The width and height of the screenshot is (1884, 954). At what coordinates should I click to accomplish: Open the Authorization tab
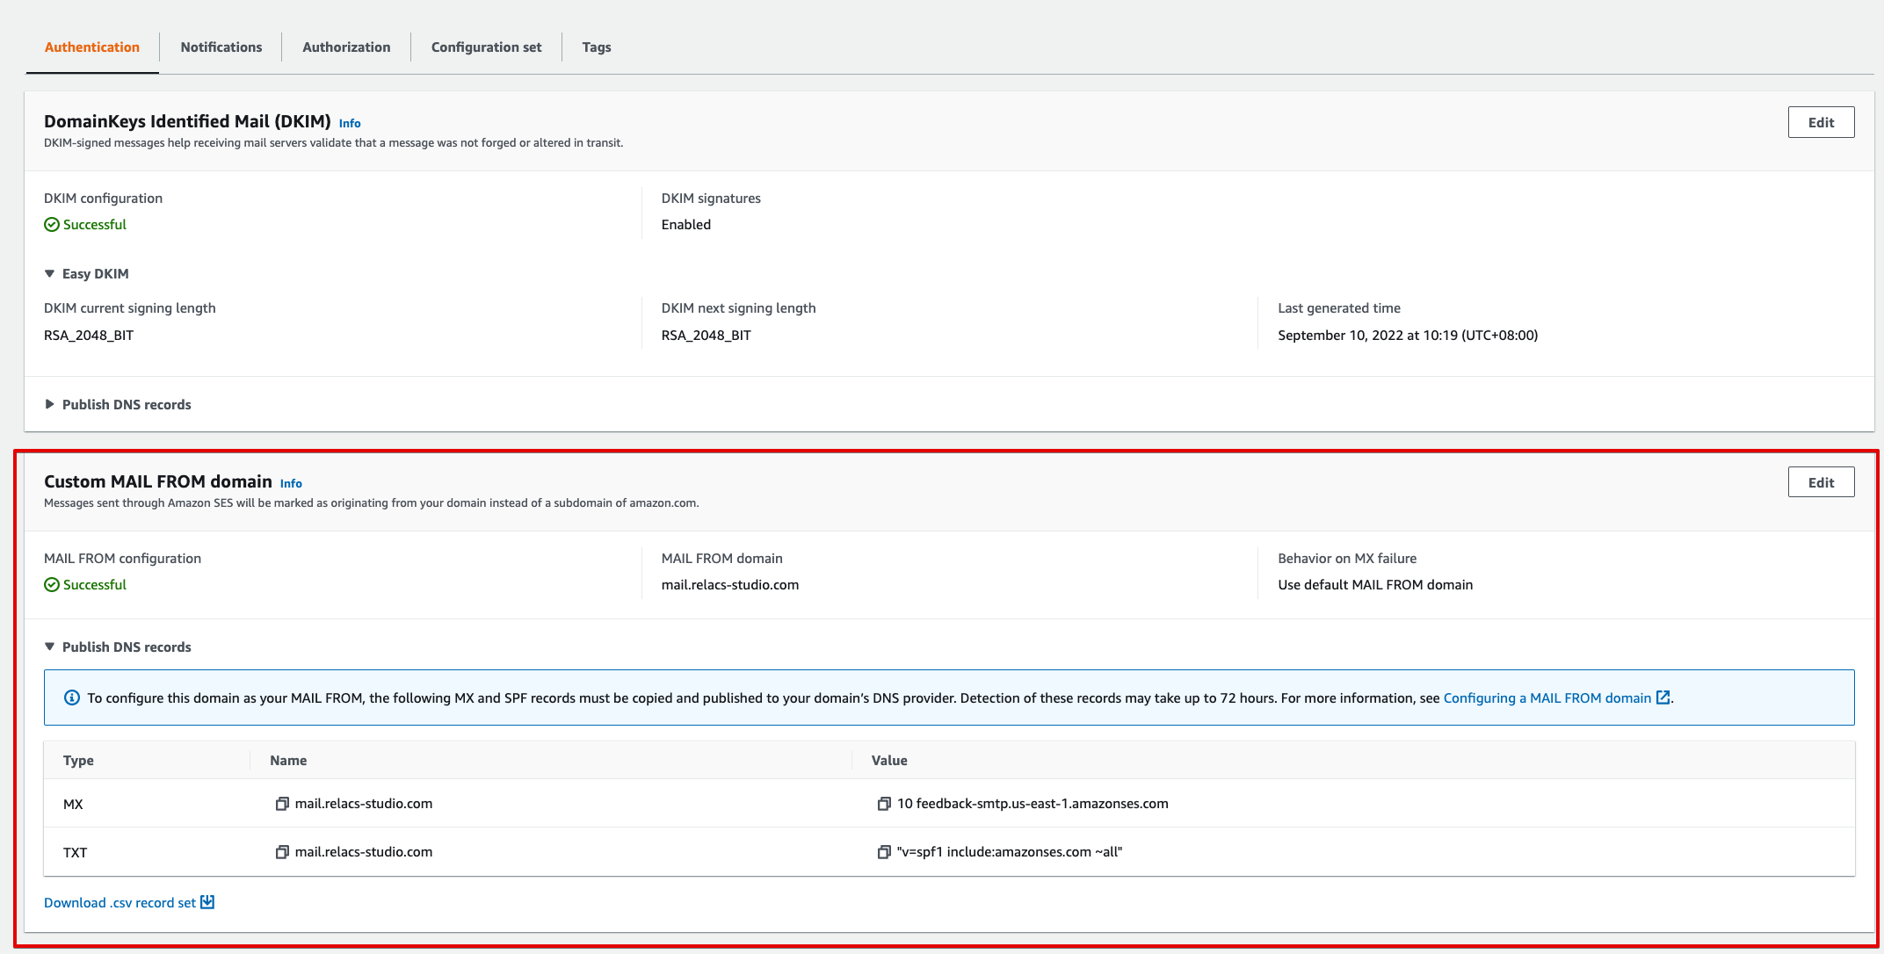346,47
